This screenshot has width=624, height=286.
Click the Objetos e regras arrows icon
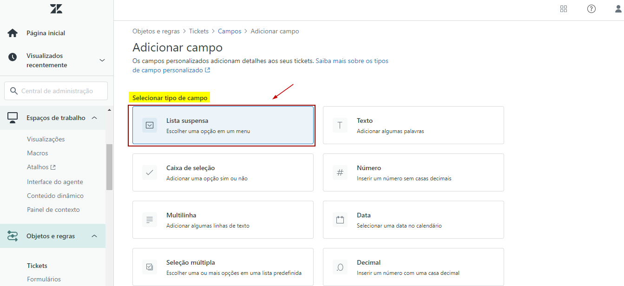point(13,236)
